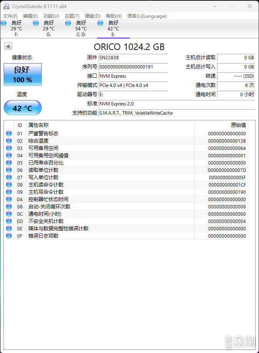Click status orb for attribute 09 主机写命令计数

pos(9,192)
